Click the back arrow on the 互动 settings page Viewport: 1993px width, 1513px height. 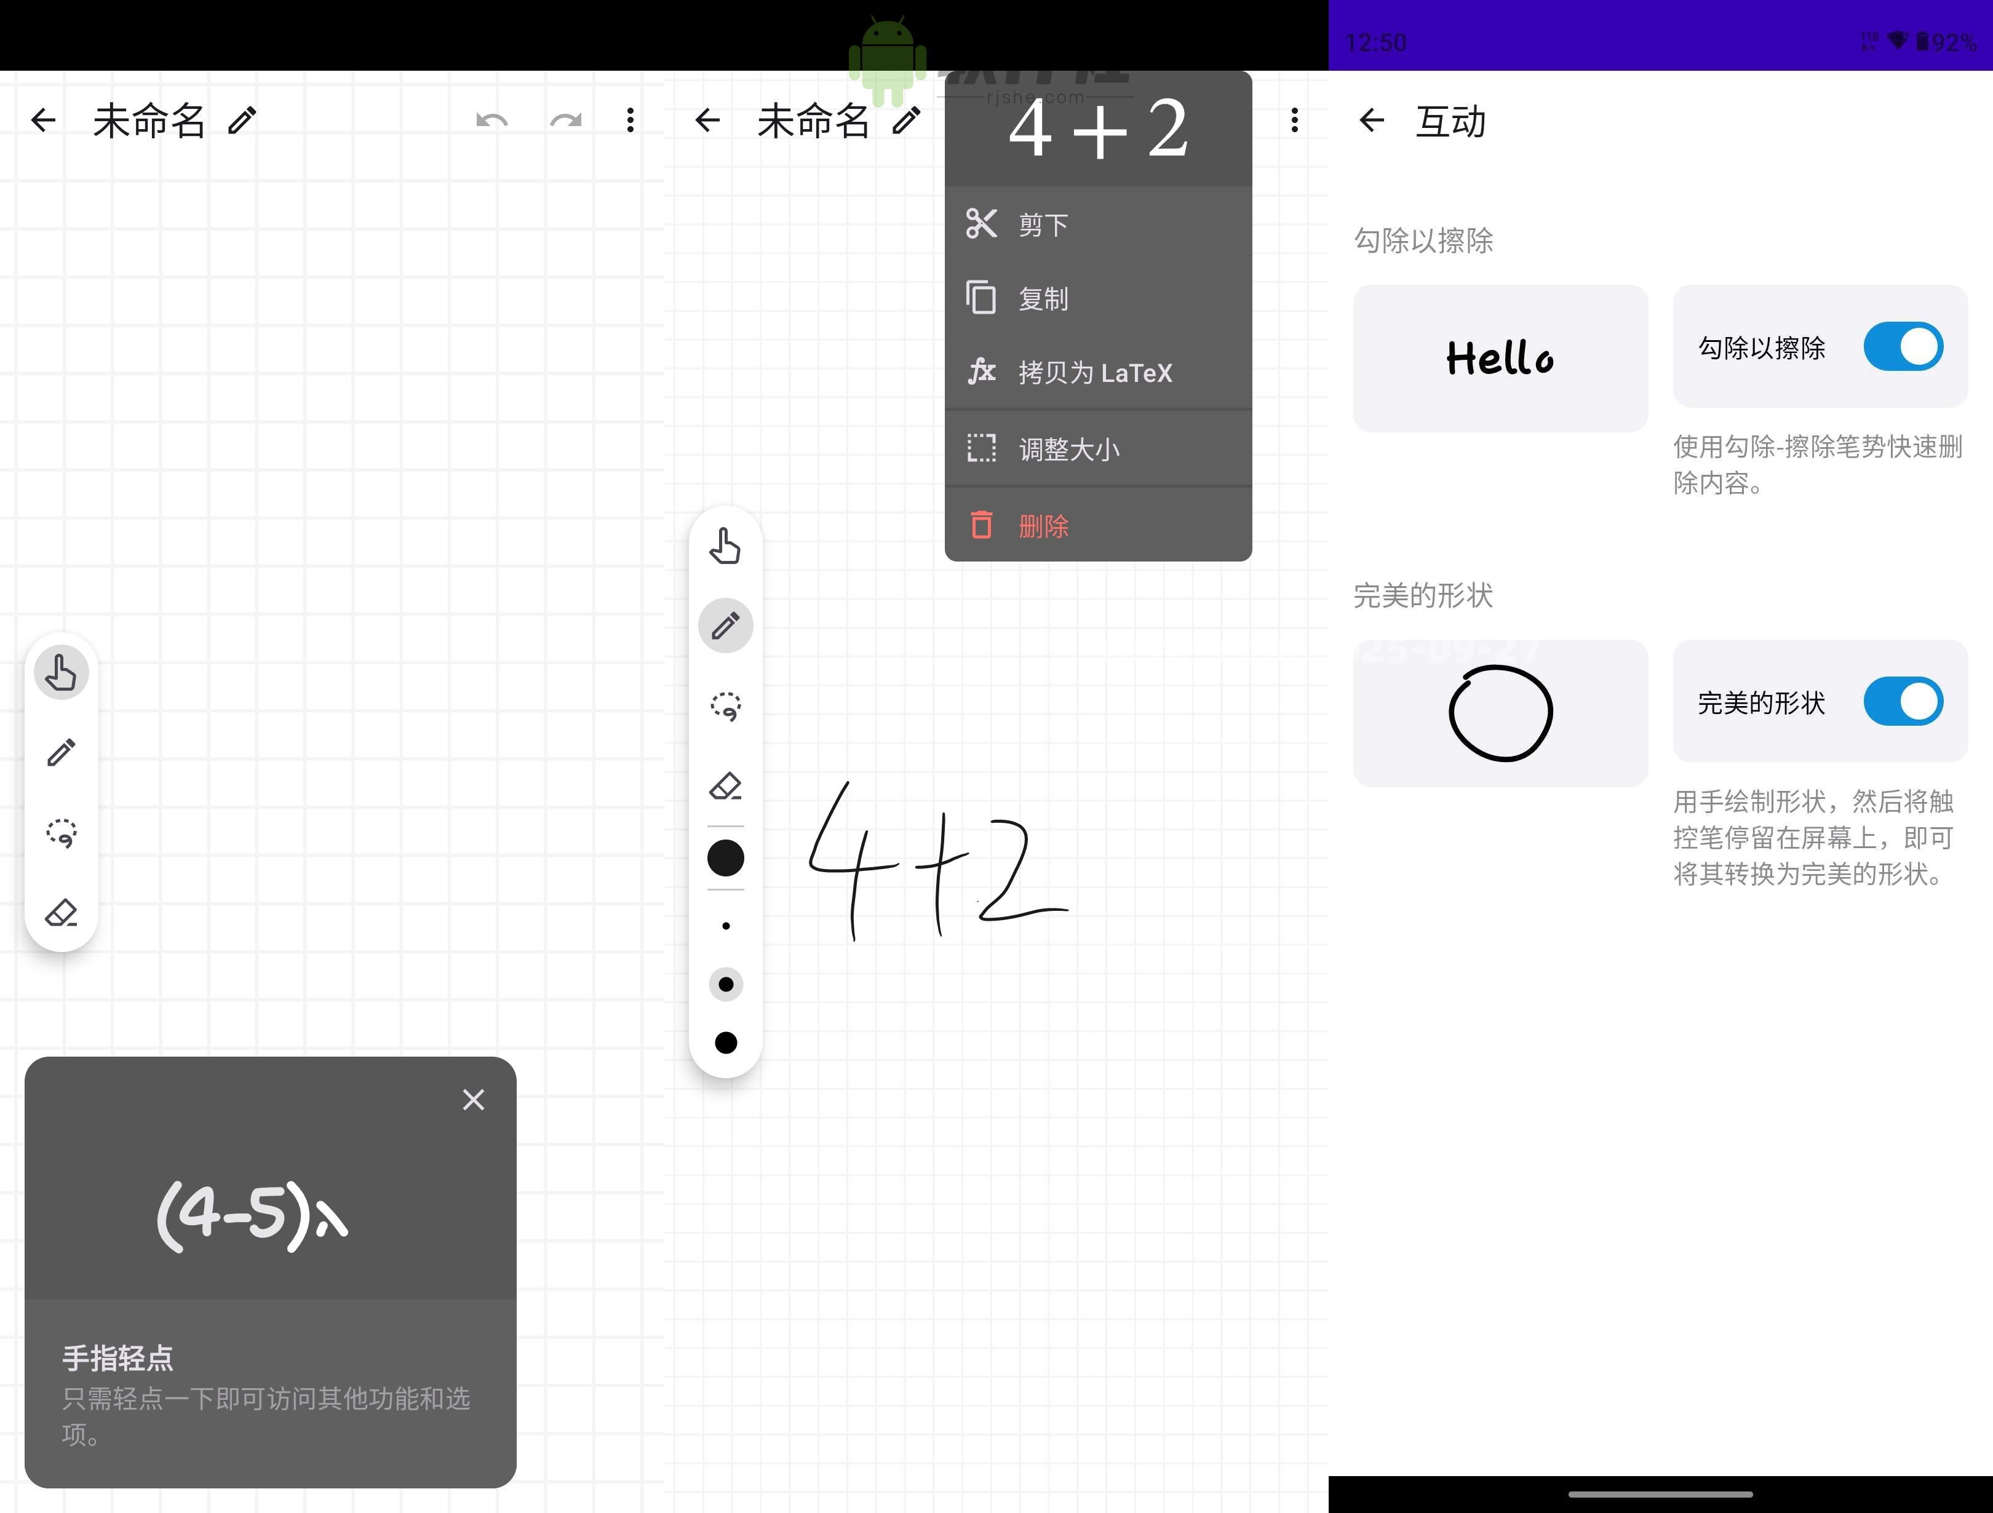(x=1370, y=120)
